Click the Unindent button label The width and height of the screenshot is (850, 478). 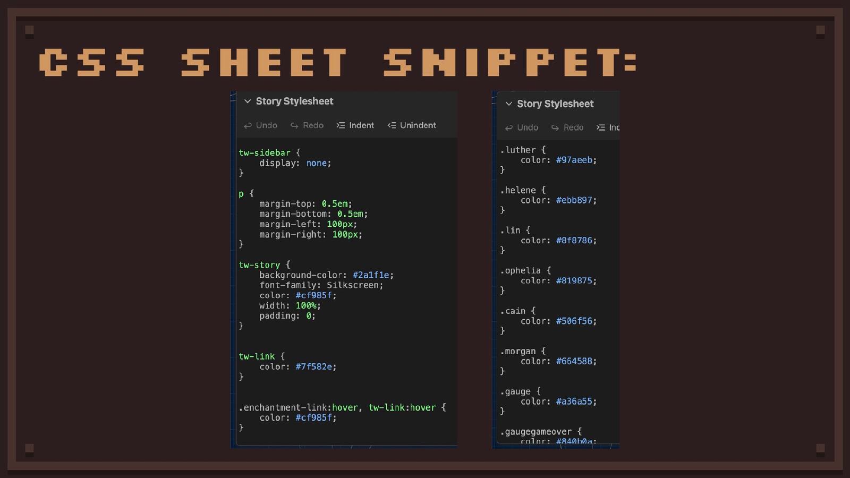(418, 125)
